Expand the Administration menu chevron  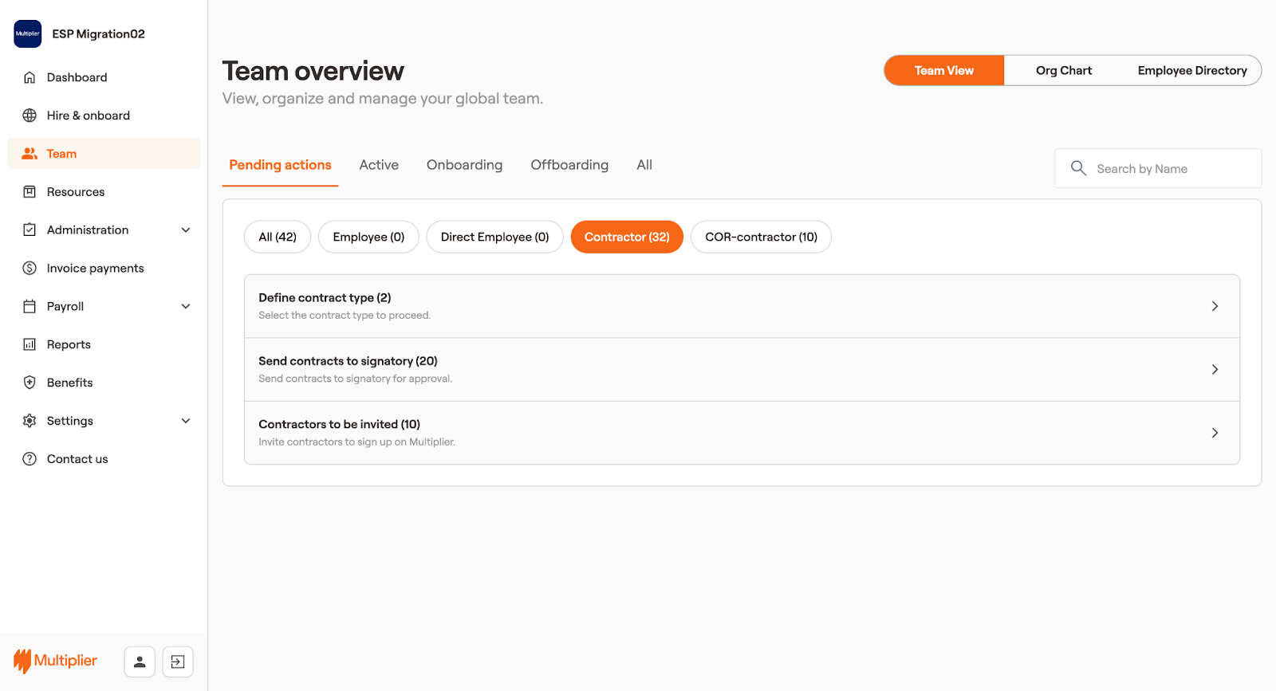(186, 230)
